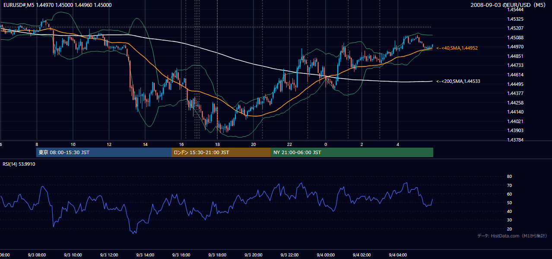The height and width of the screenshot is (259, 552).
Task: Click the RSI scale value 50
Action: click(509, 202)
